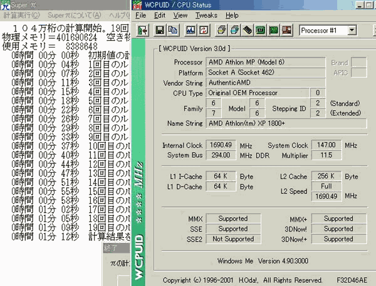376x286 pixels.
Task: Click the SSE2 Not Supported field
Action: [x=233, y=239]
